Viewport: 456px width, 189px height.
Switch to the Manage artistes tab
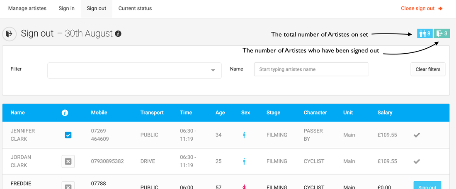27,9
